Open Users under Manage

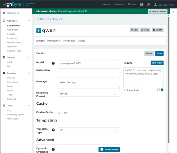coord(10,86)
